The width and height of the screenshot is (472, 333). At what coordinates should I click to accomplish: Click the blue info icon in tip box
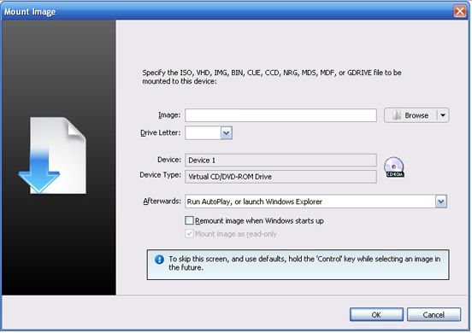tap(159, 260)
